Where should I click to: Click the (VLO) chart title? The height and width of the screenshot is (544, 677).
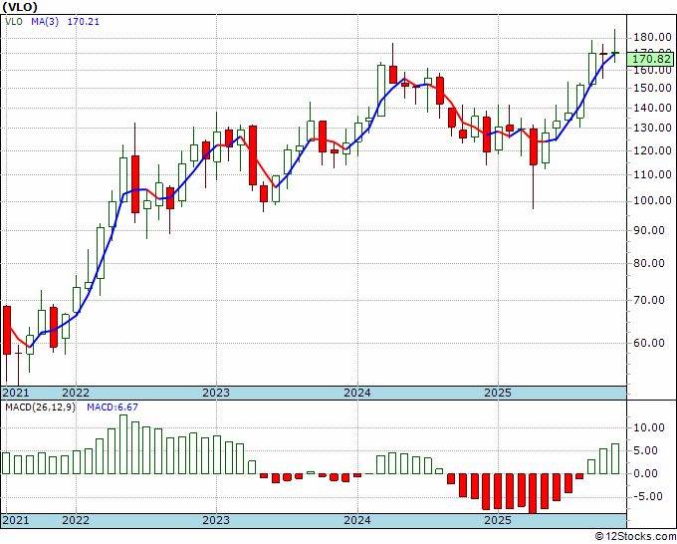(x=20, y=7)
